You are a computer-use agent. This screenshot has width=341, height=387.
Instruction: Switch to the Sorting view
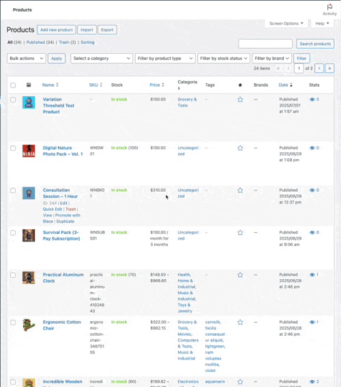[87, 42]
